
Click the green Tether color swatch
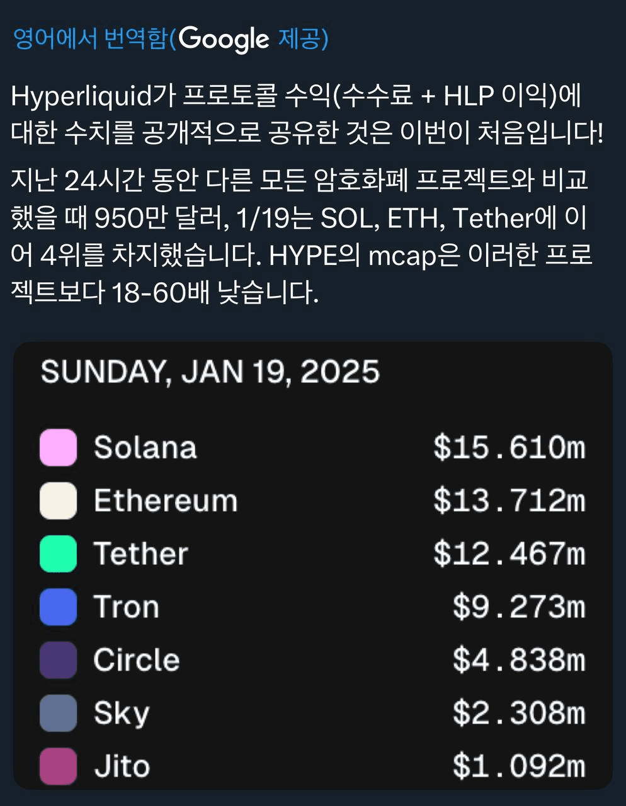tap(59, 554)
